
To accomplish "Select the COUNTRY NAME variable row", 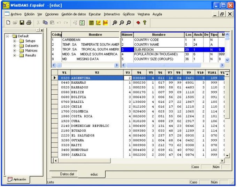I will click(x=173, y=45).
